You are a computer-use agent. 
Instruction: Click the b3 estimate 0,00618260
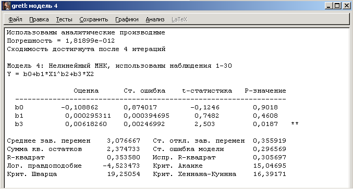pos(86,124)
